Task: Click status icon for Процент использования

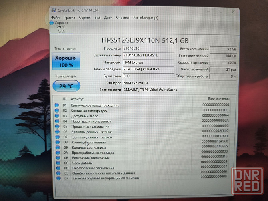Action: [x=57, y=126]
